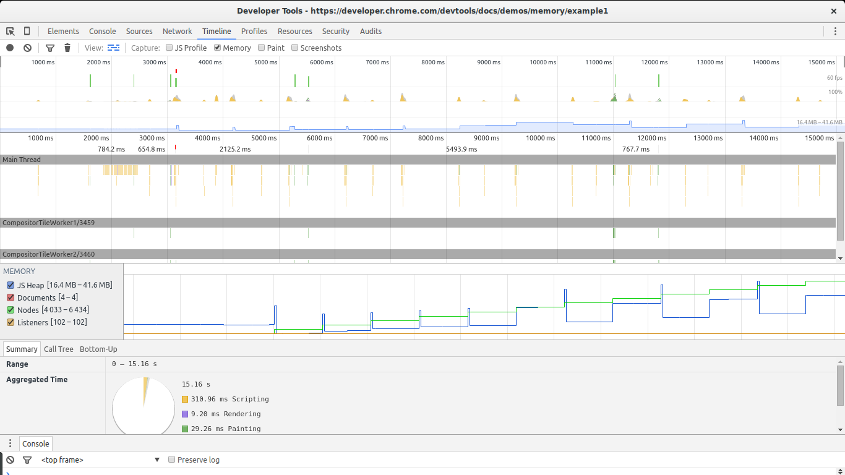Screen dimensions: 845x475
Task: Enable the Screenshots capture checkbox
Action: click(295, 48)
